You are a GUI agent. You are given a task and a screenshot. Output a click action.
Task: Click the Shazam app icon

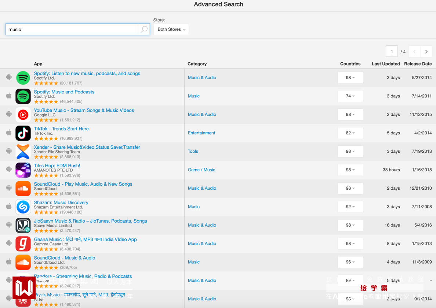(23, 207)
